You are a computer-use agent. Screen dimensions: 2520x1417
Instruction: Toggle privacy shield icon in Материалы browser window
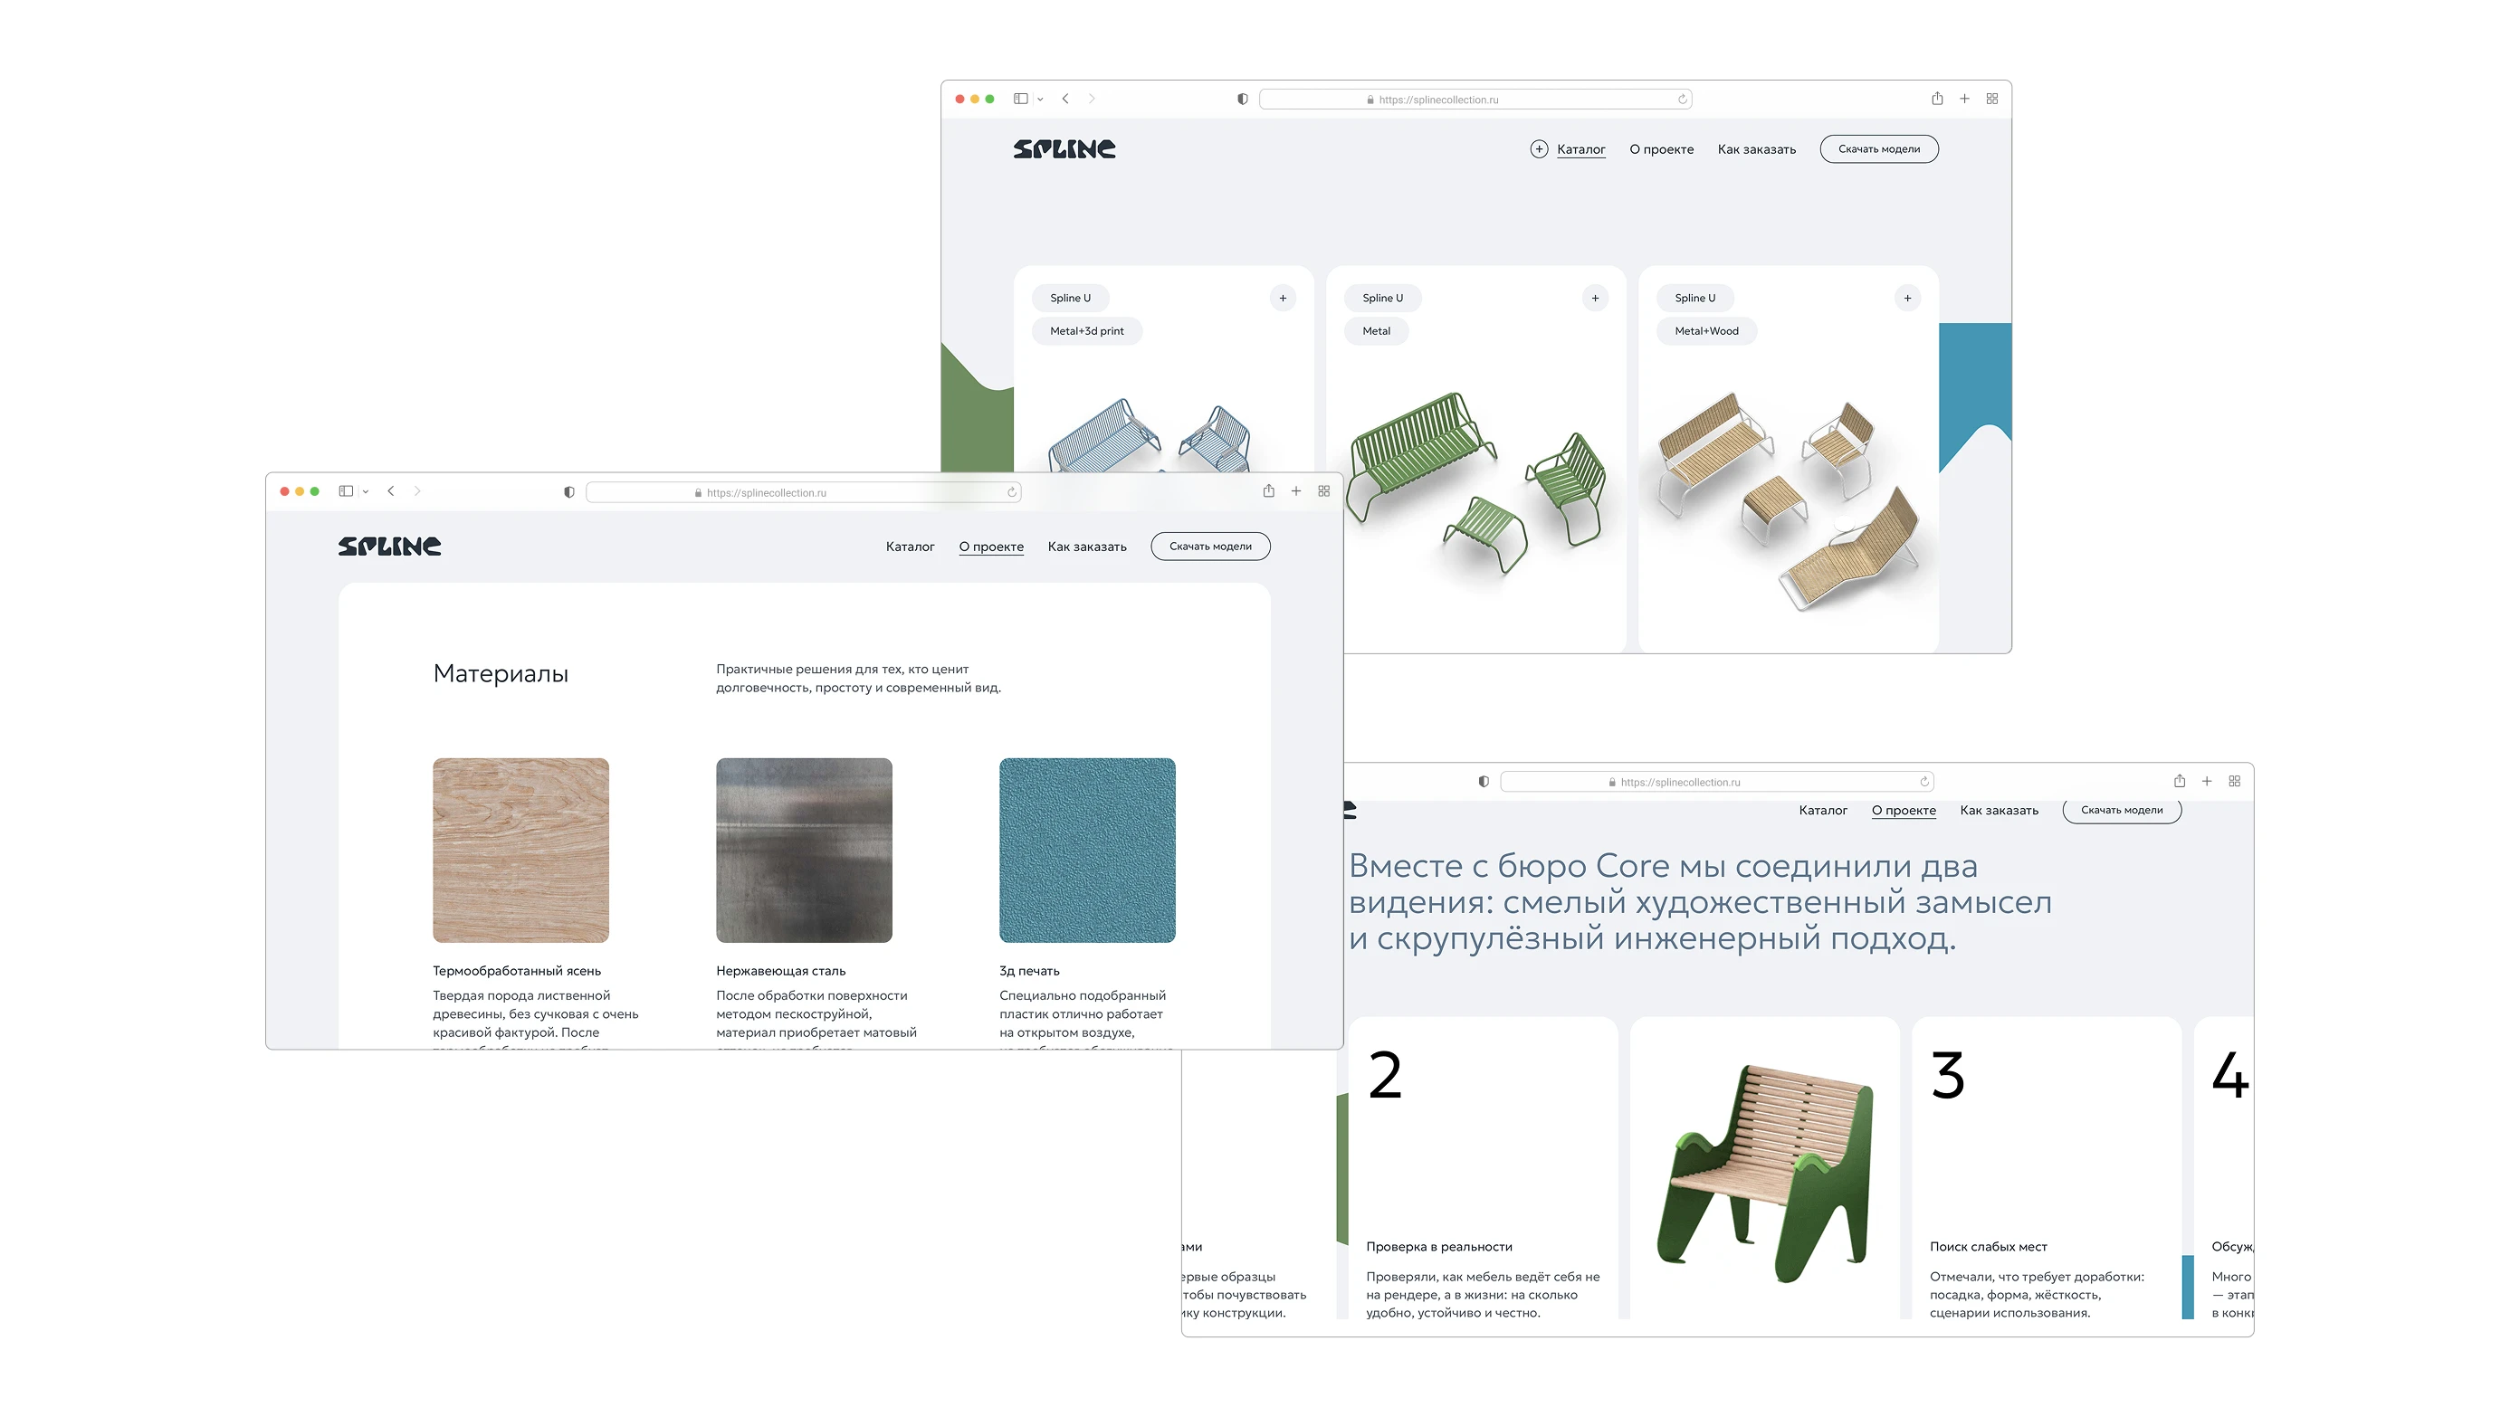coord(568,492)
